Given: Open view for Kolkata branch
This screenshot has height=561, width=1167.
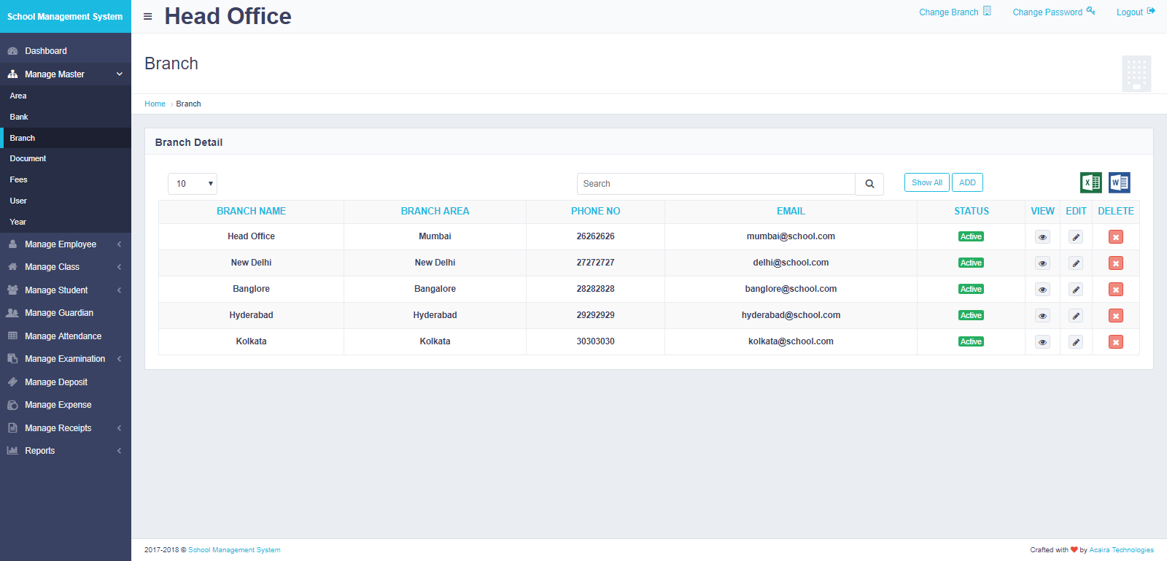Looking at the screenshot, I should [x=1042, y=342].
